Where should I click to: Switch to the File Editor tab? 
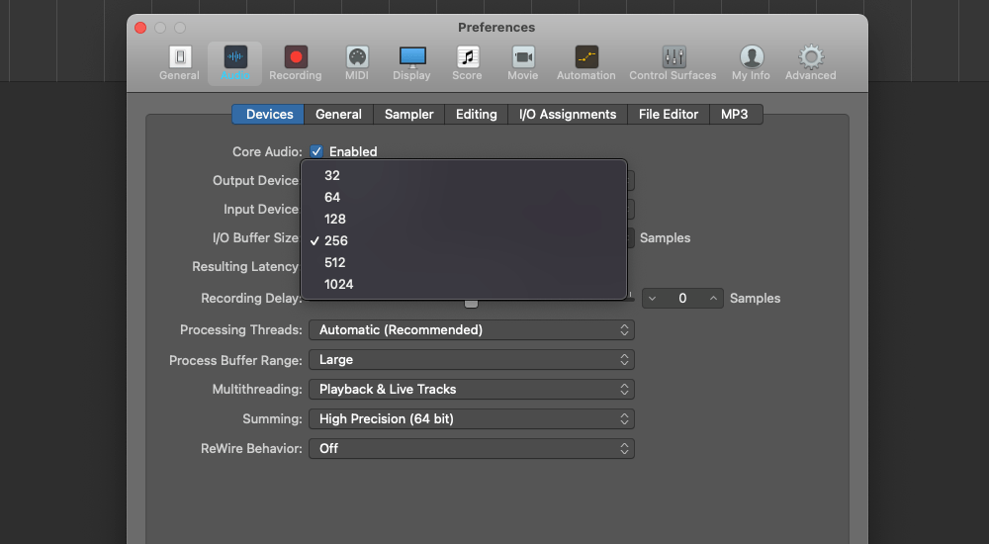point(668,114)
